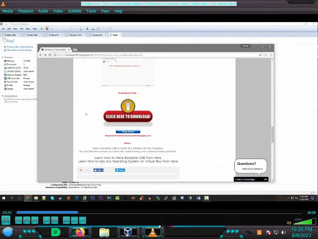Image resolution: width=318 pixels, height=239 pixels.
Task: Open Firefox from the taskbar
Action: (80, 232)
